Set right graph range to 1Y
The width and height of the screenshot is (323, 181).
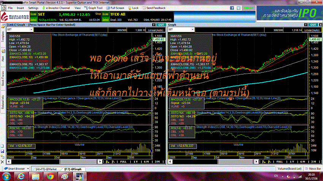coord(292,162)
